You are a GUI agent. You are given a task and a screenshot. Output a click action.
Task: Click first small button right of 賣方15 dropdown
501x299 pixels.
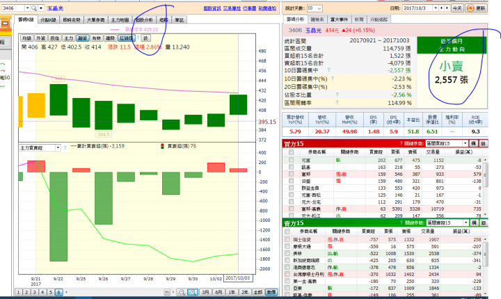474,223
